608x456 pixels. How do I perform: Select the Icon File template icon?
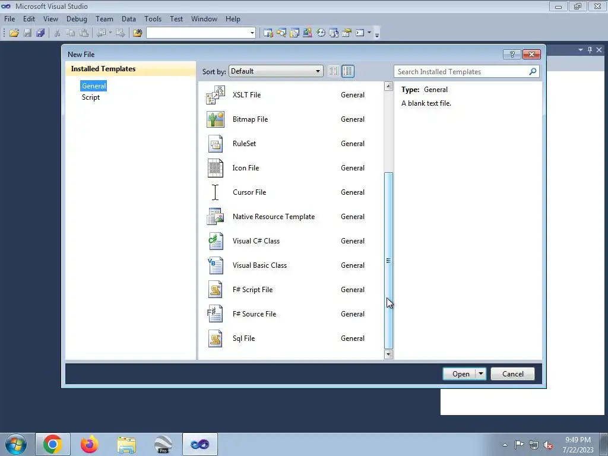tap(215, 168)
